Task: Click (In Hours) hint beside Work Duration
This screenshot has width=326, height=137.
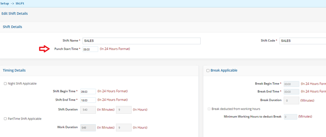Action: click(140, 127)
